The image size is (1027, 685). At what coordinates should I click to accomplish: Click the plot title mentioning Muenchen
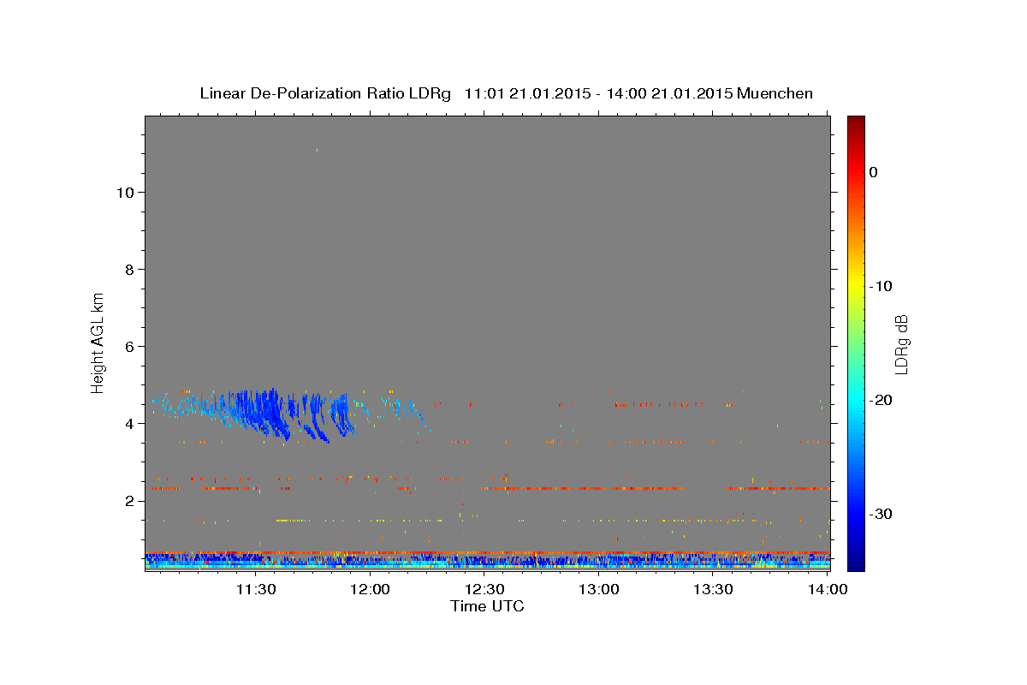pos(506,93)
